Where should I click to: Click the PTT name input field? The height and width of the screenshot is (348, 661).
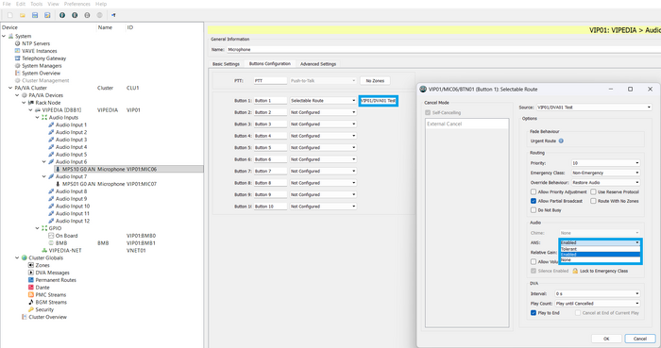pos(270,80)
